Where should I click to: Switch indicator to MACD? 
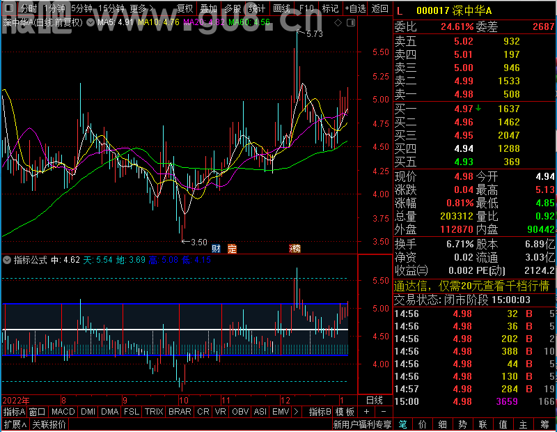(x=63, y=412)
